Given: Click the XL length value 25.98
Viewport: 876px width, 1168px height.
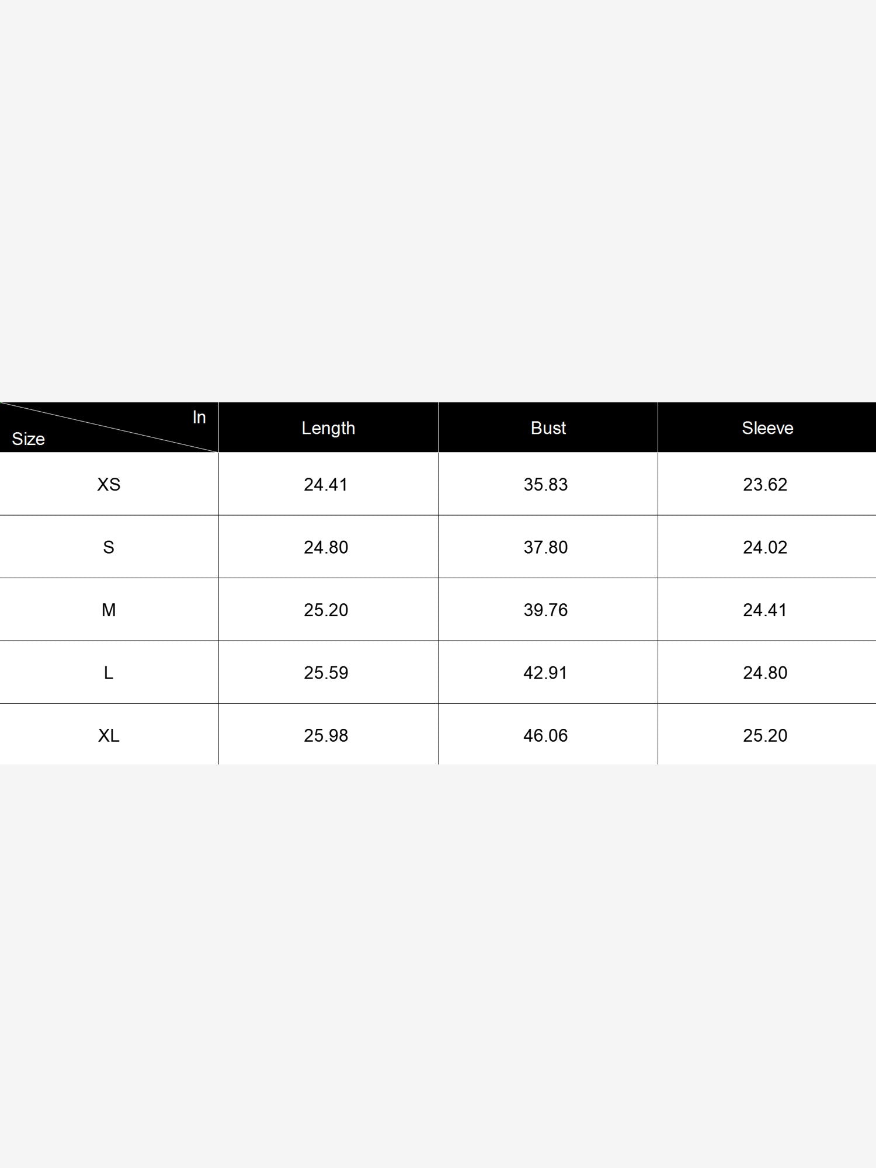Looking at the screenshot, I should tap(326, 735).
